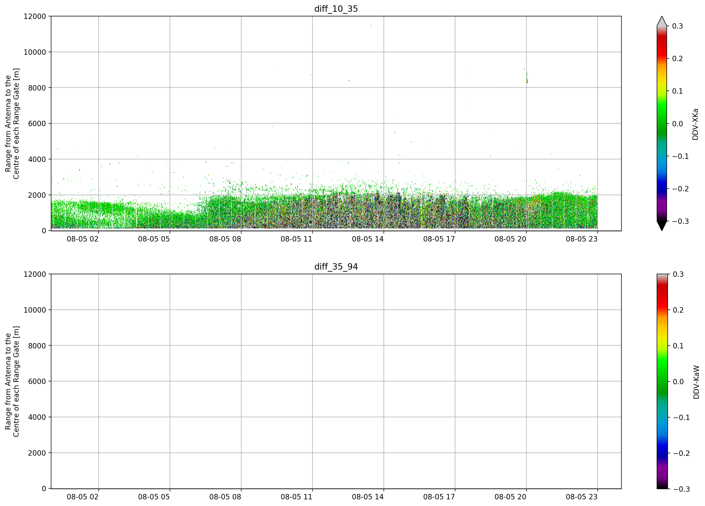Click "08-05 14" tick under diff_35_94 plot
Screen dimensions: 705x506
(x=368, y=497)
